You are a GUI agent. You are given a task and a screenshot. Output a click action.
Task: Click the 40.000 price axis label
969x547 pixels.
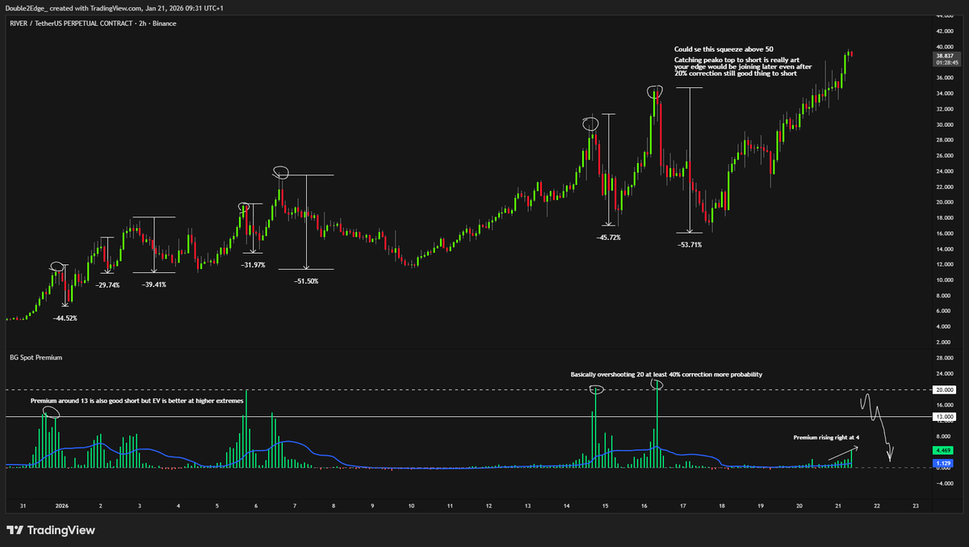[945, 47]
